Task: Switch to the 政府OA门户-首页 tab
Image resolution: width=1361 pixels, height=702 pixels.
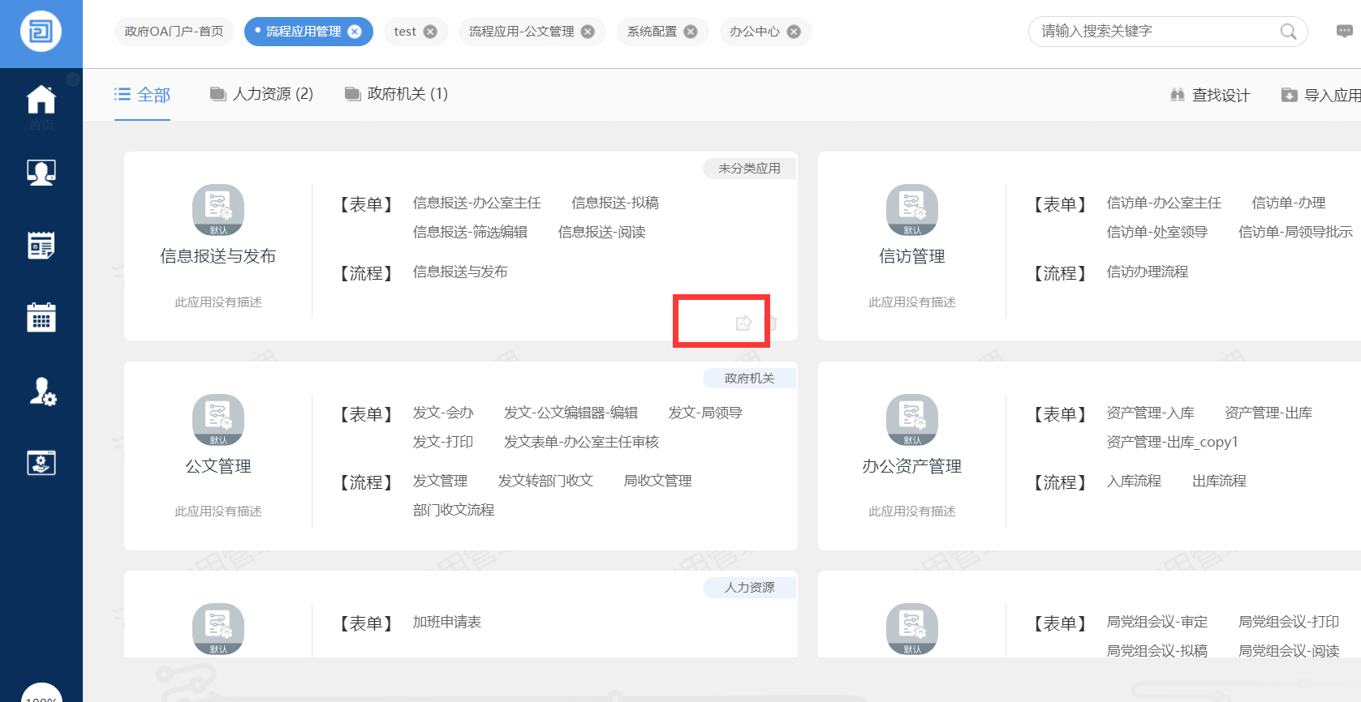Action: pos(174,32)
